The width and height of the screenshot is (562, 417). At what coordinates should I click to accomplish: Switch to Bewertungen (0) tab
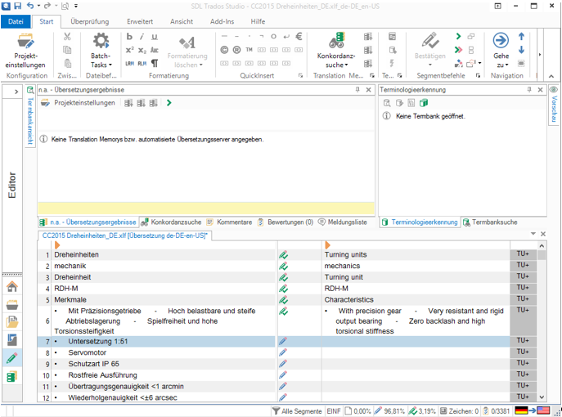pos(285,222)
